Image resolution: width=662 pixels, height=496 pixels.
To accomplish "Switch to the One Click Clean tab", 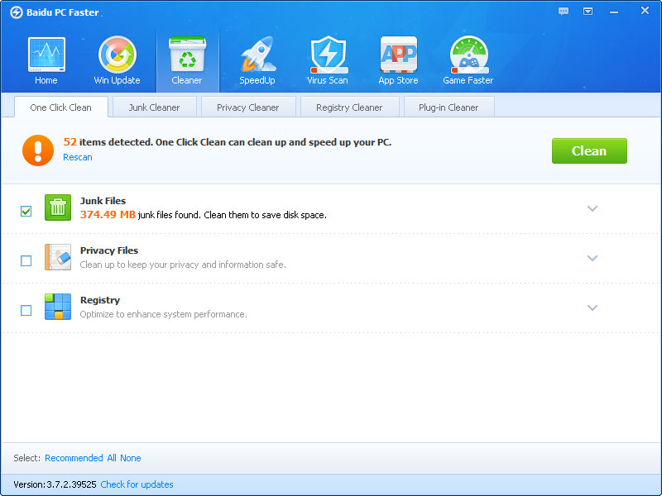I will click(61, 107).
